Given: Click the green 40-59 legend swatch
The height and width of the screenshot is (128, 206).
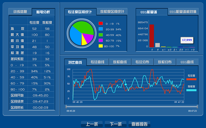Looking at the screenshot, I should 101,35.
